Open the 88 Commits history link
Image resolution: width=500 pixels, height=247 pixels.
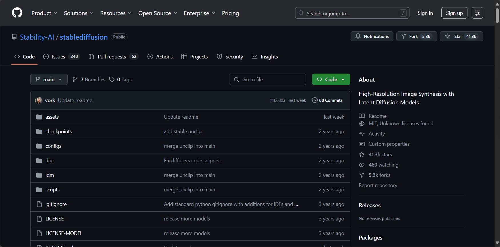[327, 100]
